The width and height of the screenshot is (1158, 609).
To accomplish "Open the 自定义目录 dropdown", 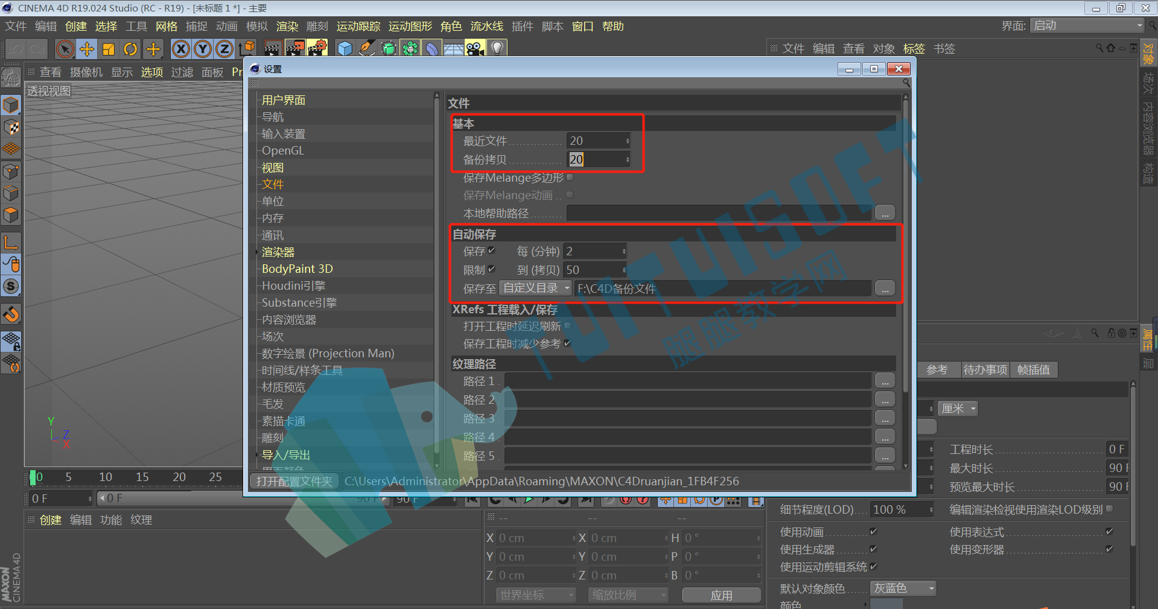I will 536,288.
